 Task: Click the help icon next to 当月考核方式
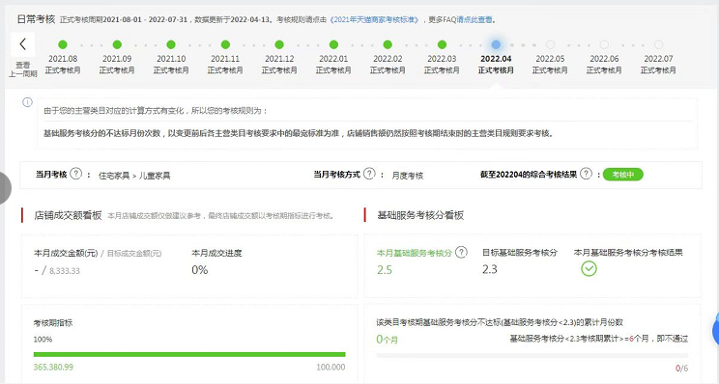369,174
